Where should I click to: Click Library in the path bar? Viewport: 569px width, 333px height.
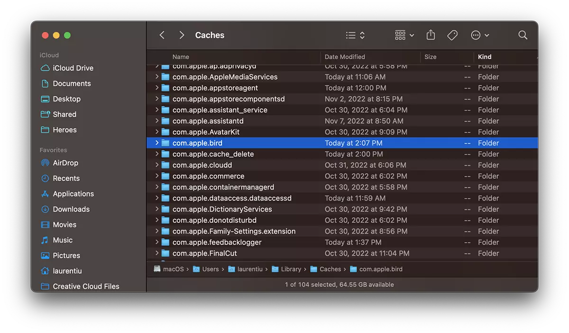click(291, 269)
